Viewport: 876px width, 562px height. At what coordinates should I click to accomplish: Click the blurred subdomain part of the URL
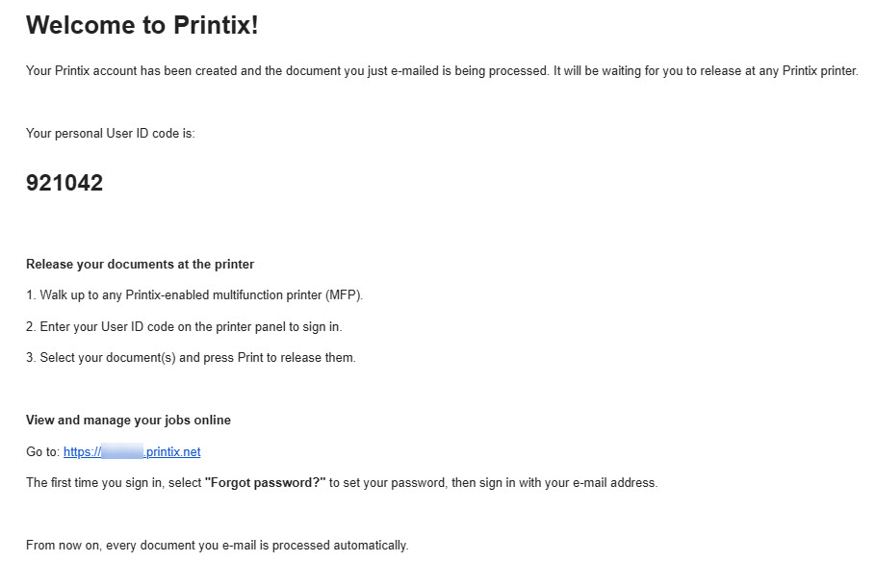[x=122, y=451]
